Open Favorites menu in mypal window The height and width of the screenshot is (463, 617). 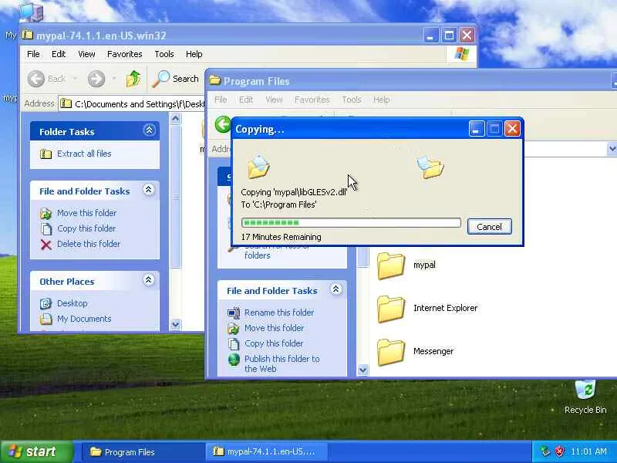(x=125, y=54)
